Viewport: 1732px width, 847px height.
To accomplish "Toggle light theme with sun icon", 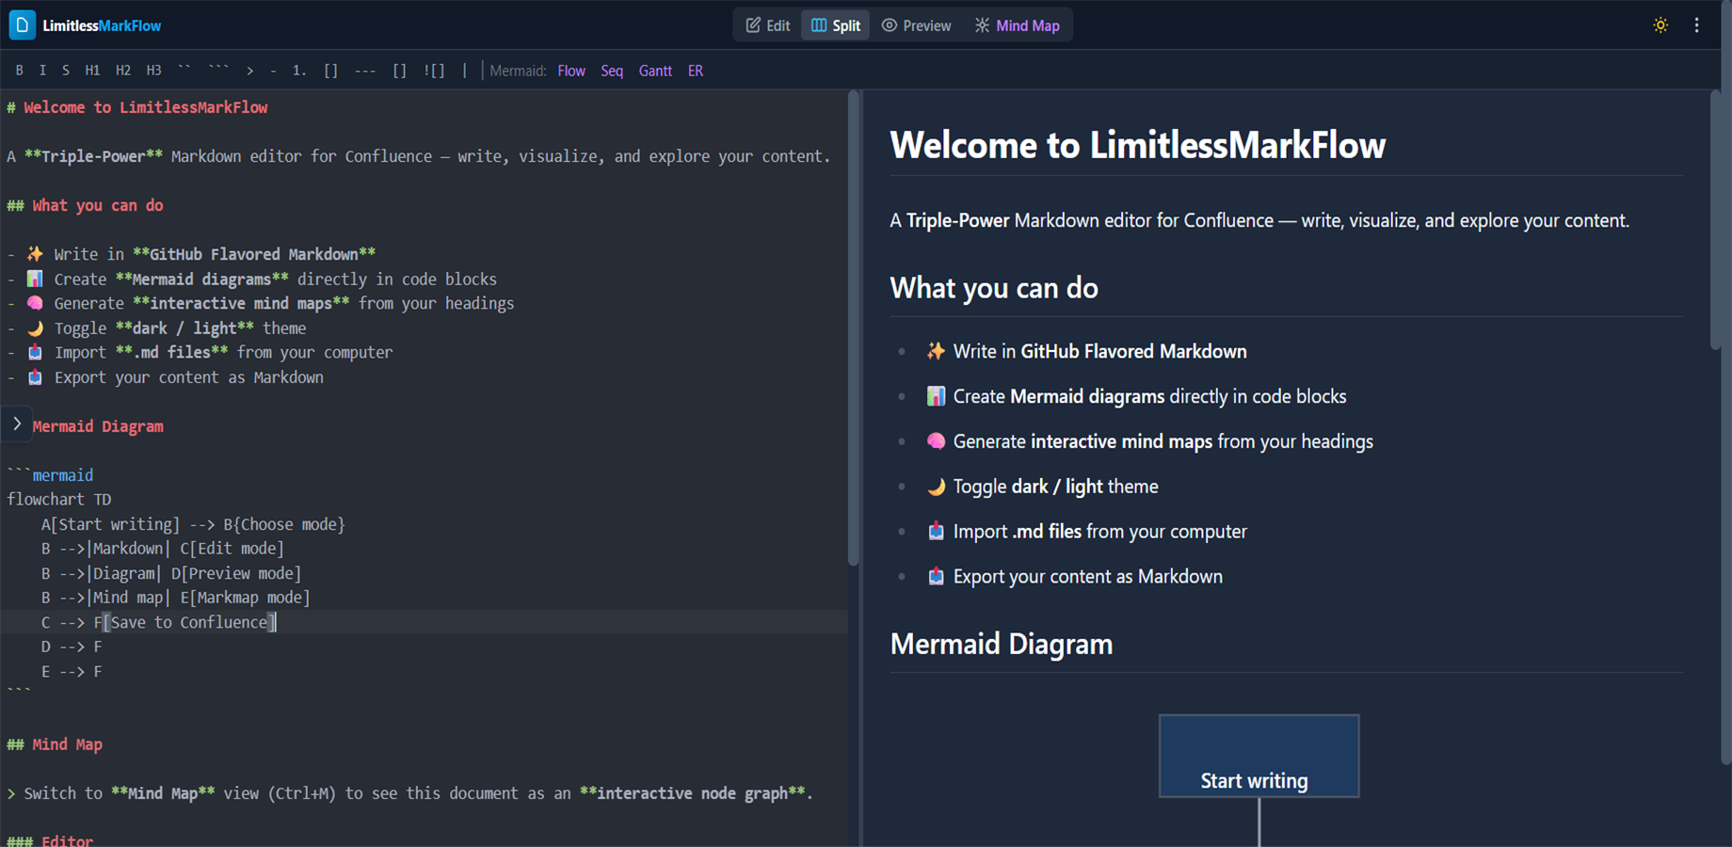I will (x=1660, y=25).
